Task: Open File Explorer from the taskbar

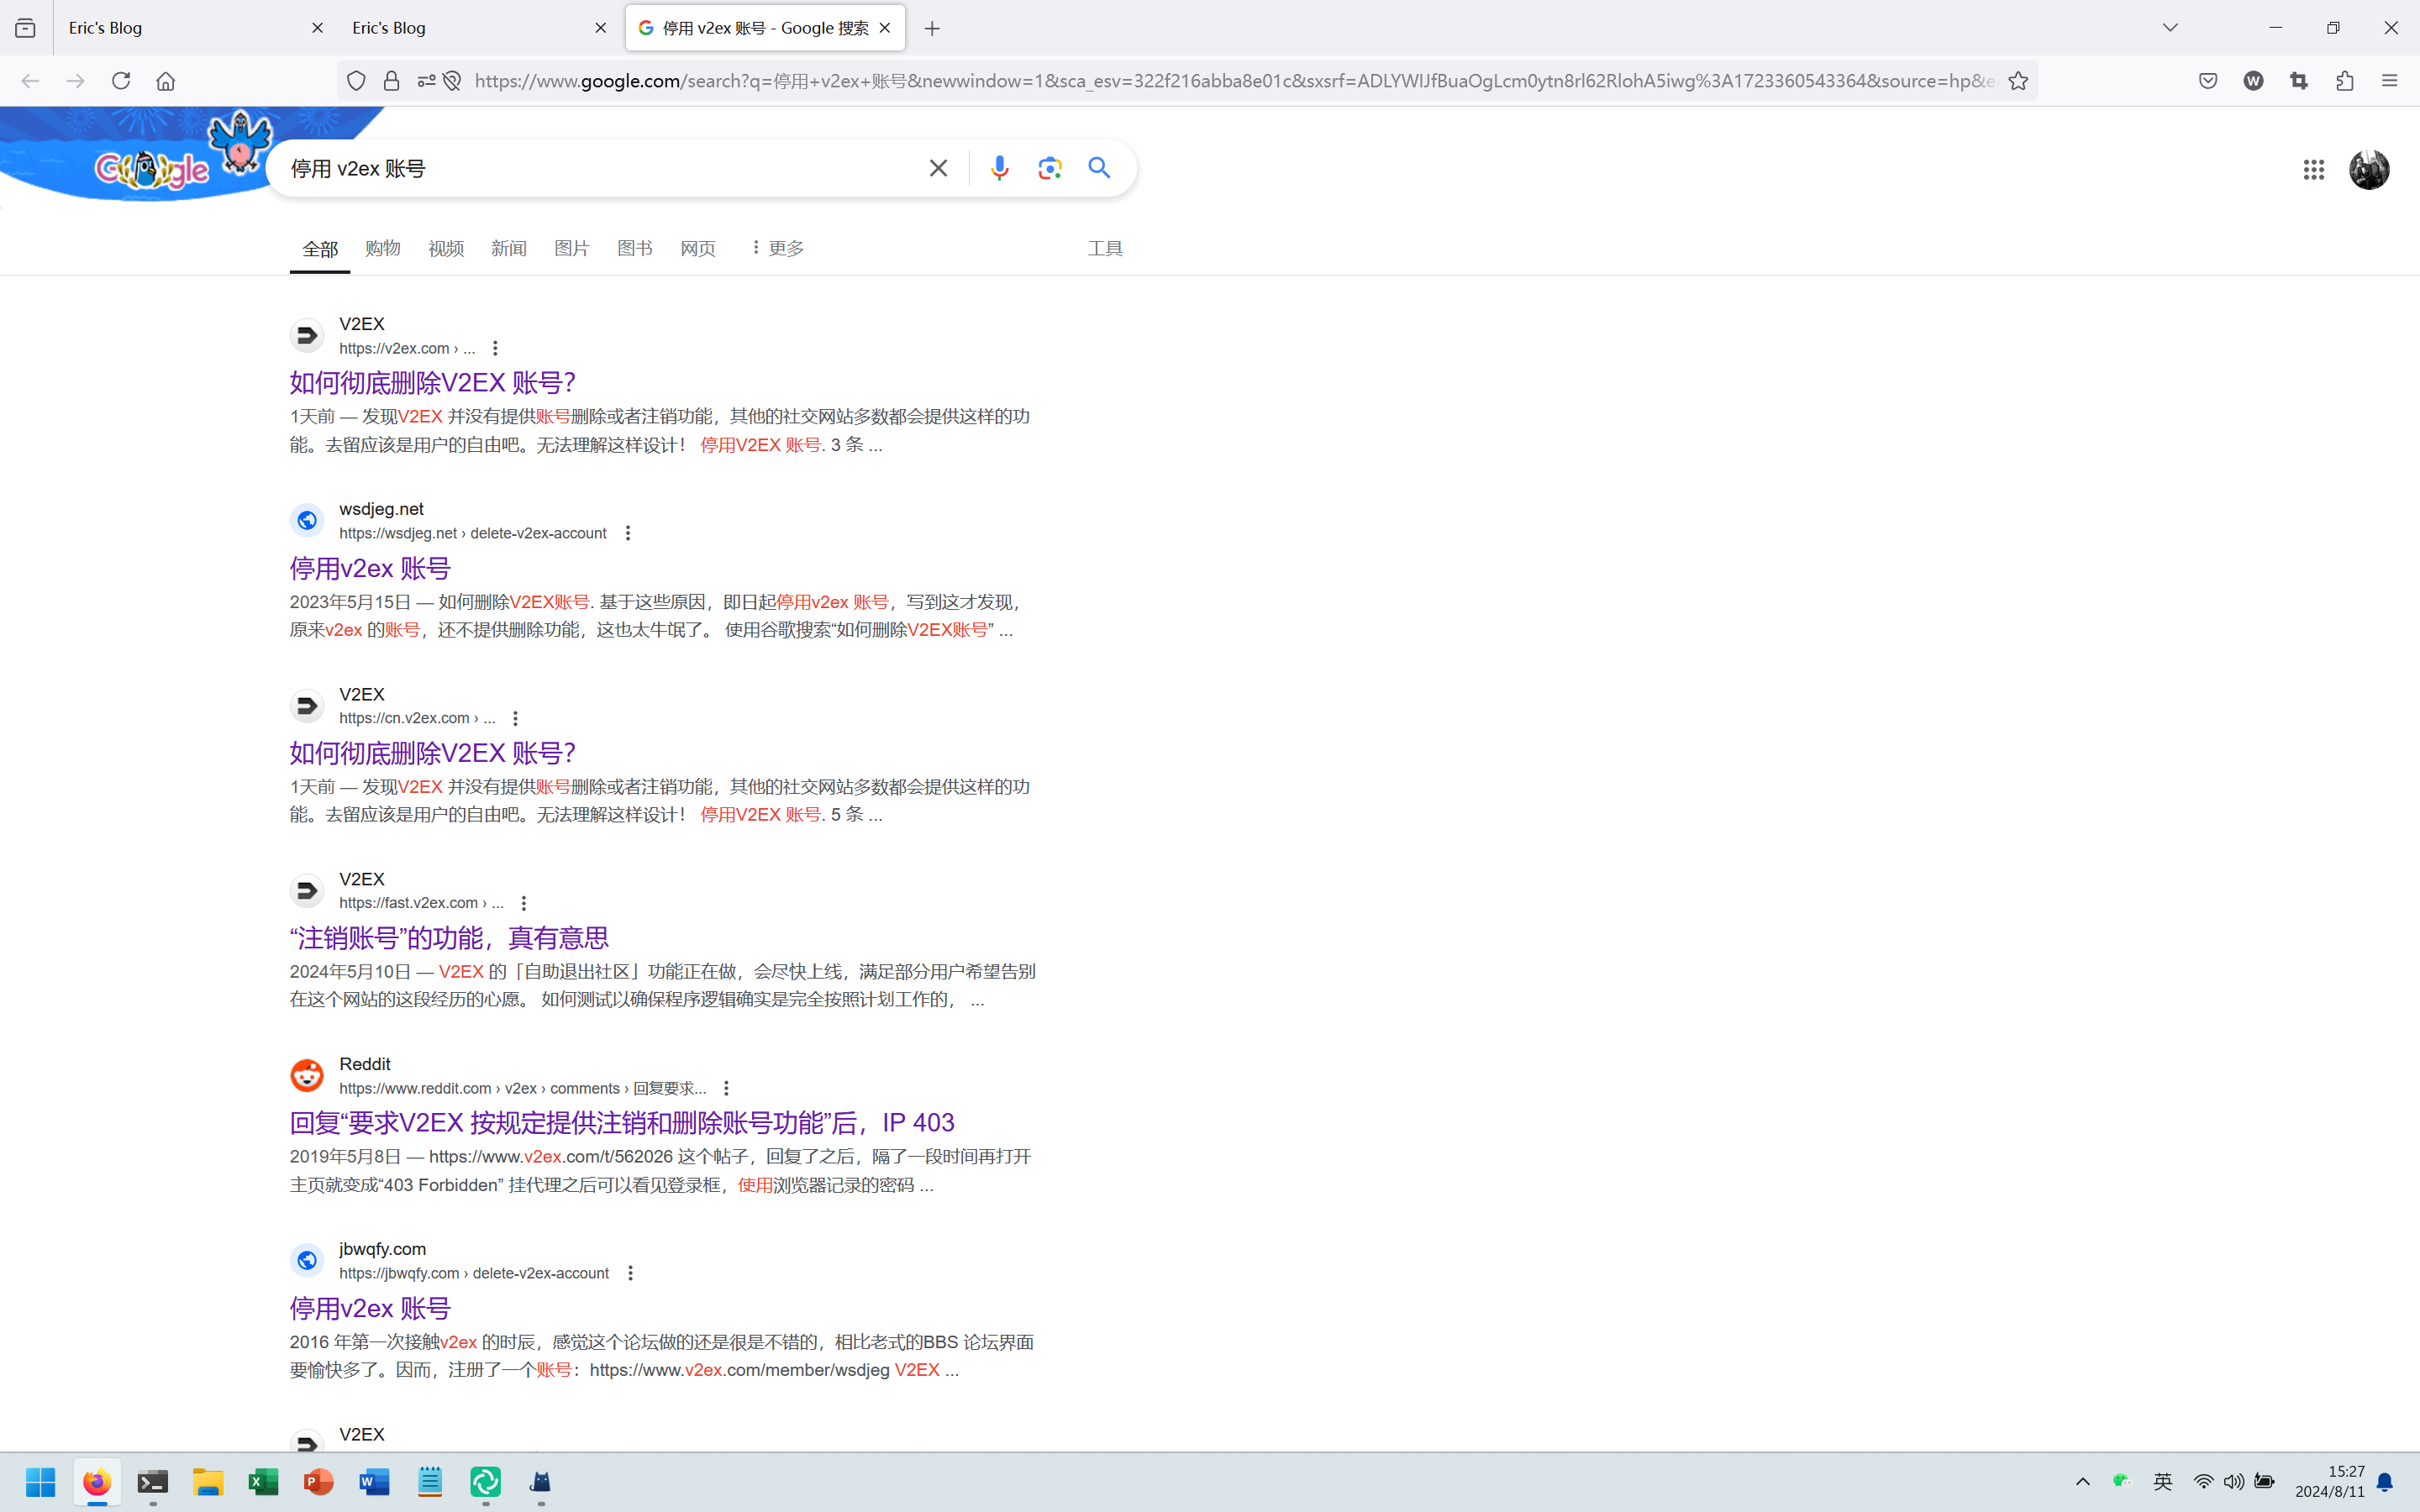Action: (208, 1482)
